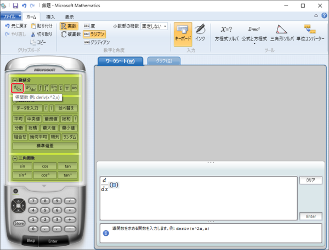Switch input to インク ink mode
The height and width of the screenshot is (250, 329).
click(x=200, y=33)
